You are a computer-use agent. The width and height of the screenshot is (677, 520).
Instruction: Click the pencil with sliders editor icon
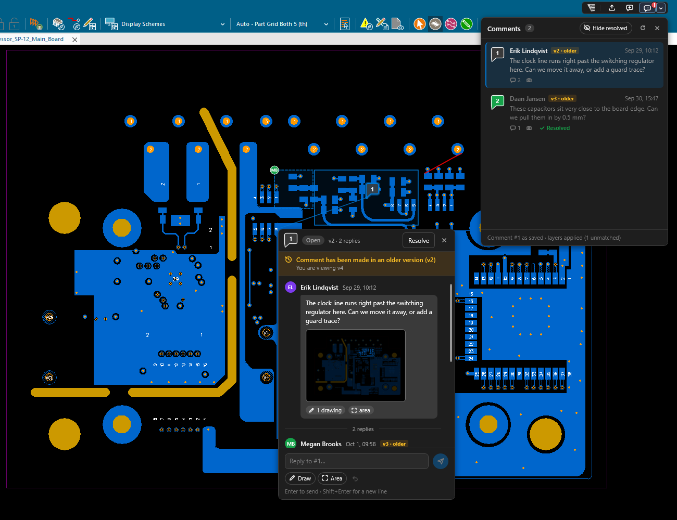[89, 24]
